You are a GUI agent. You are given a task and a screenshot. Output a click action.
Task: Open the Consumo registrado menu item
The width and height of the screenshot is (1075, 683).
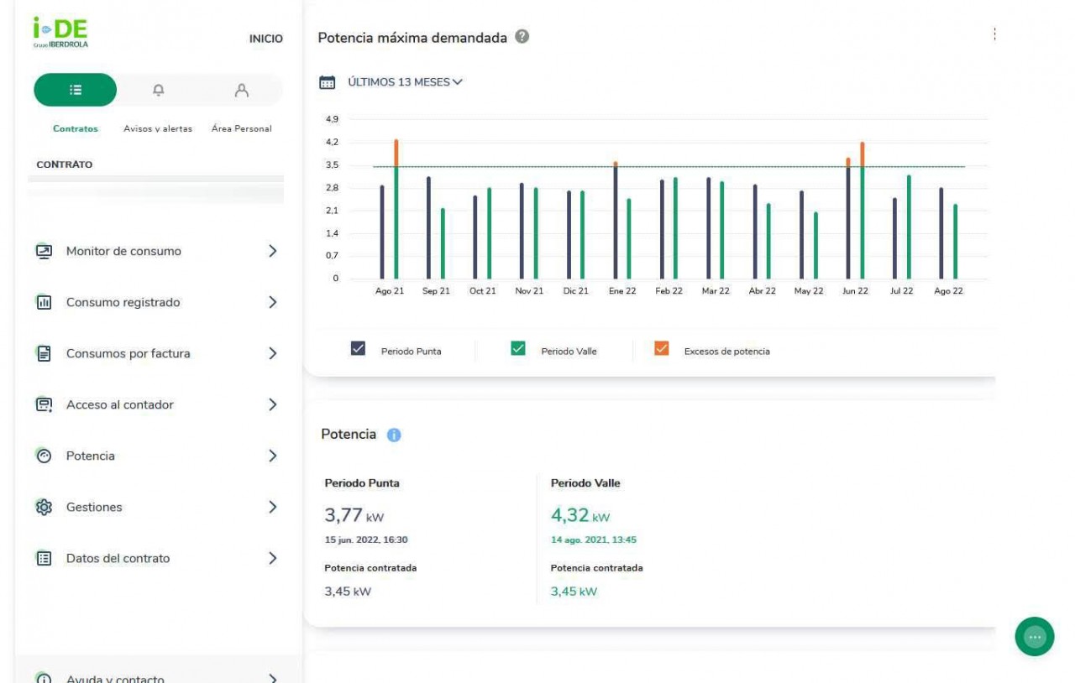123,302
